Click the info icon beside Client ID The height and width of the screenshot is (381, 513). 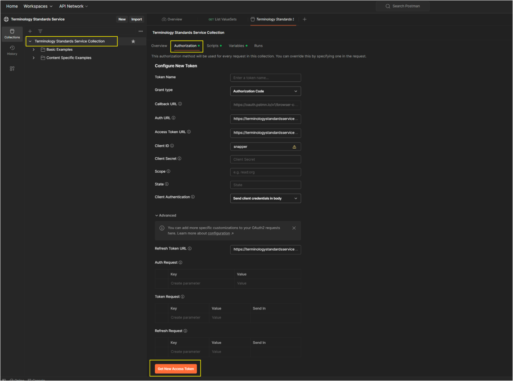click(172, 146)
